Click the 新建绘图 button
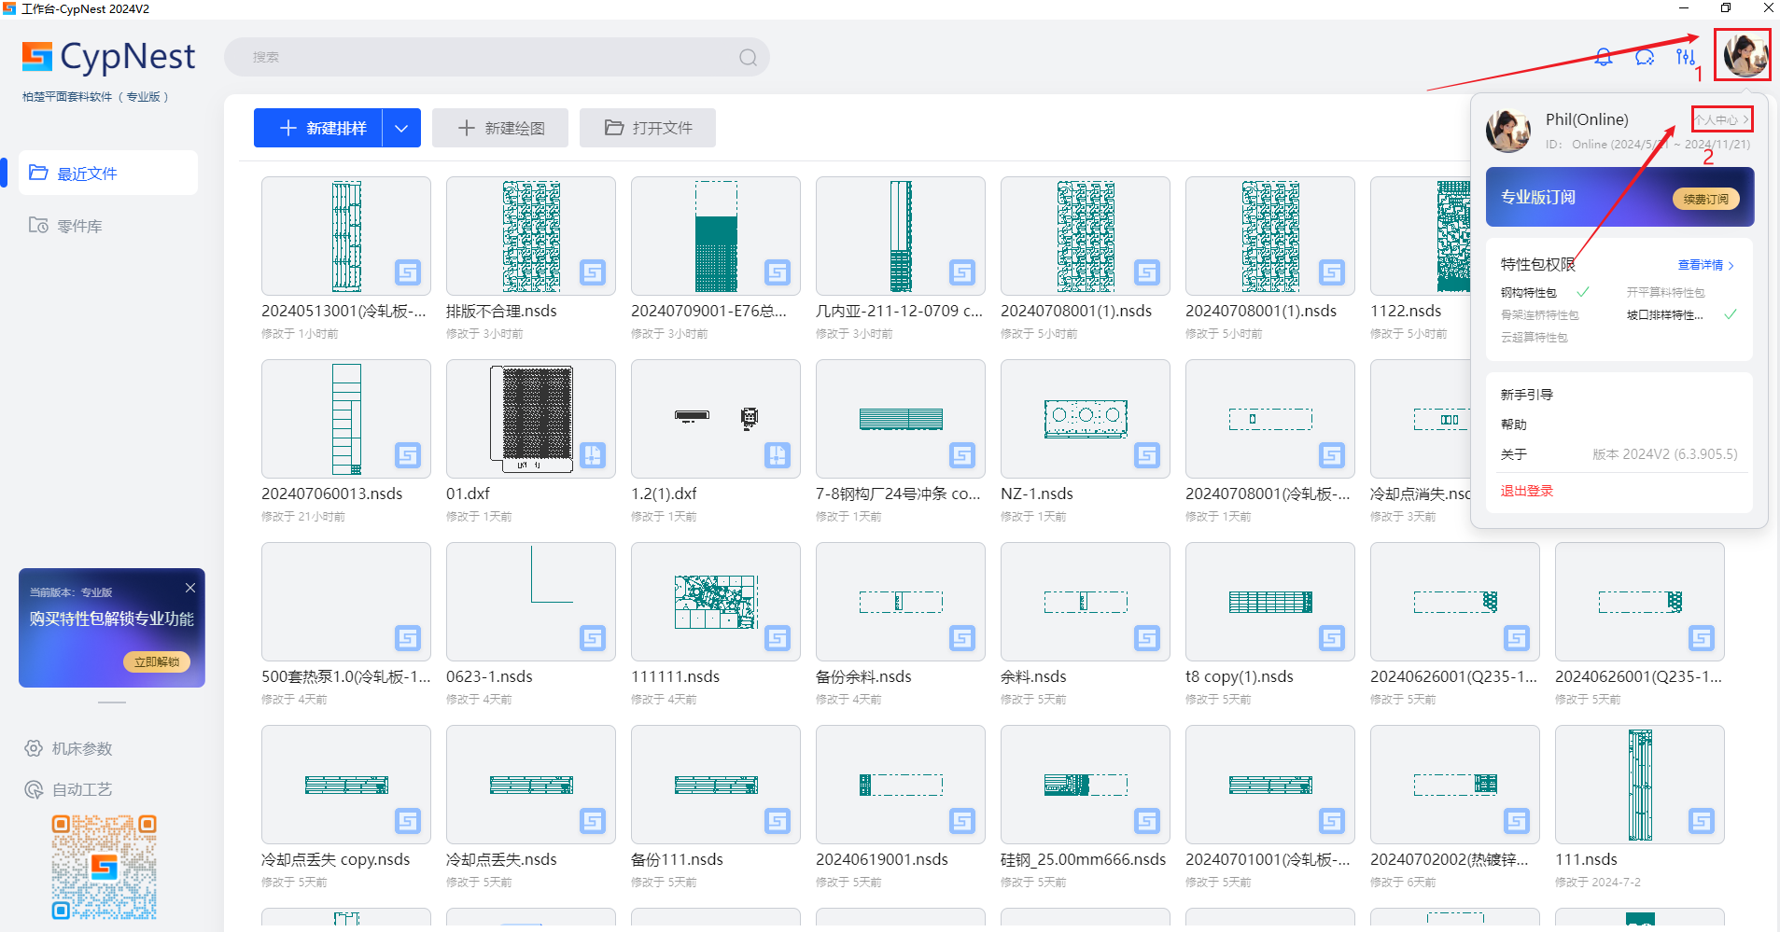The width and height of the screenshot is (1780, 932). (500, 128)
